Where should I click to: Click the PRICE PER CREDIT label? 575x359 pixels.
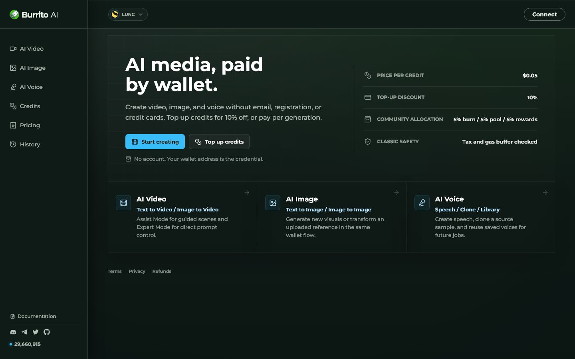(400, 75)
